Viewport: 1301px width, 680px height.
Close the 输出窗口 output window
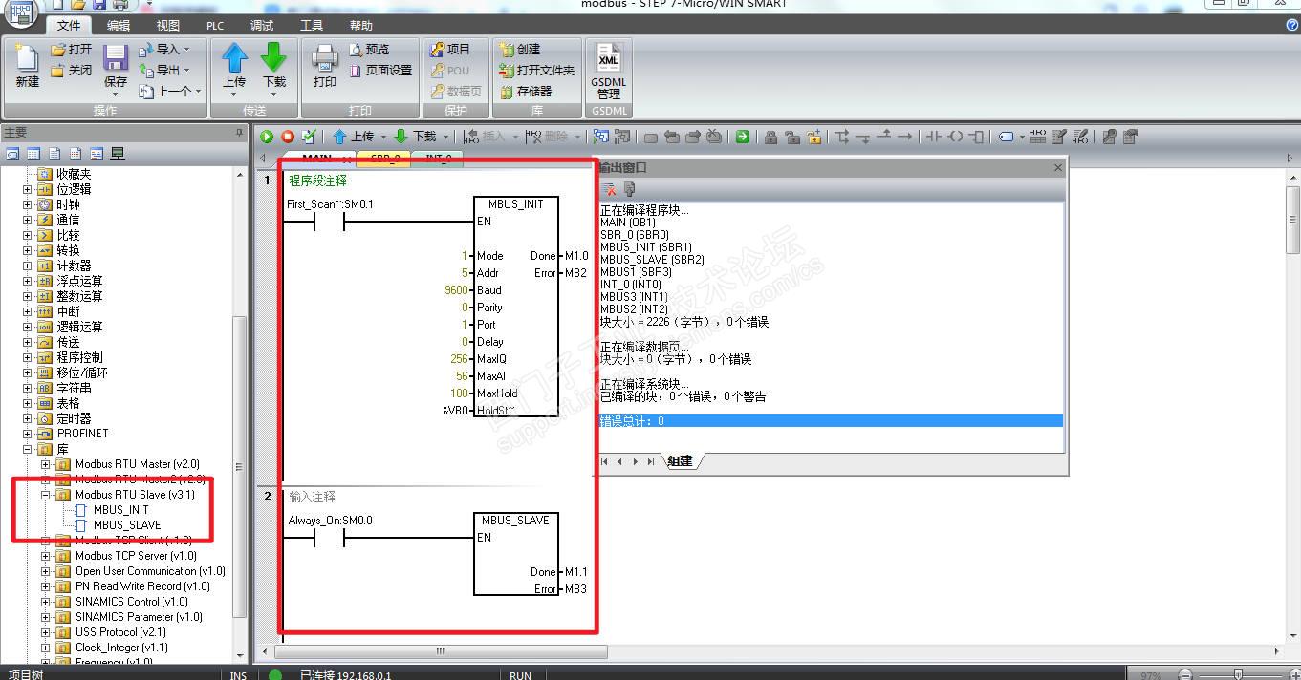(x=1057, y=167)
